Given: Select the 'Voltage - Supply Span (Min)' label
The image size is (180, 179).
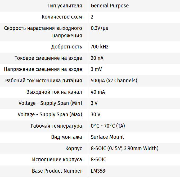Looking at the screenshot, I should [x=50, y=103].
